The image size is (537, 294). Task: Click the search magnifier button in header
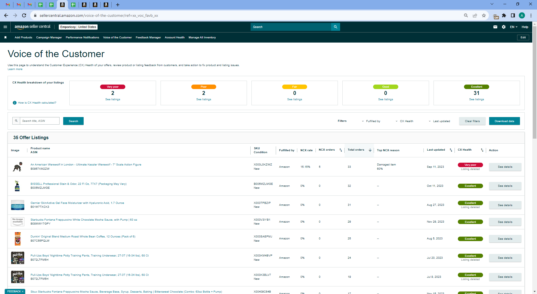pyautogui.click(x=335, y=27)
